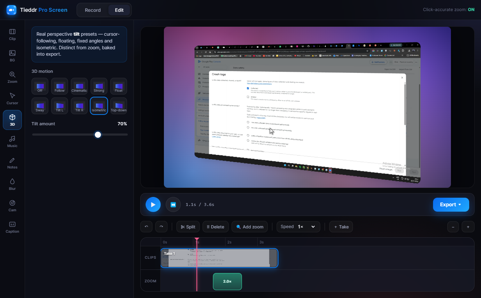Select the 3D sidebar panel

pyautogui.click(x=12, y=120)
